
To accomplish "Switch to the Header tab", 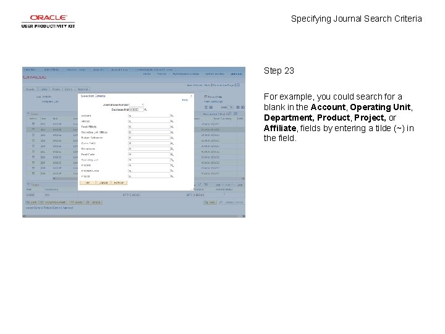I will tap(30, 89).
